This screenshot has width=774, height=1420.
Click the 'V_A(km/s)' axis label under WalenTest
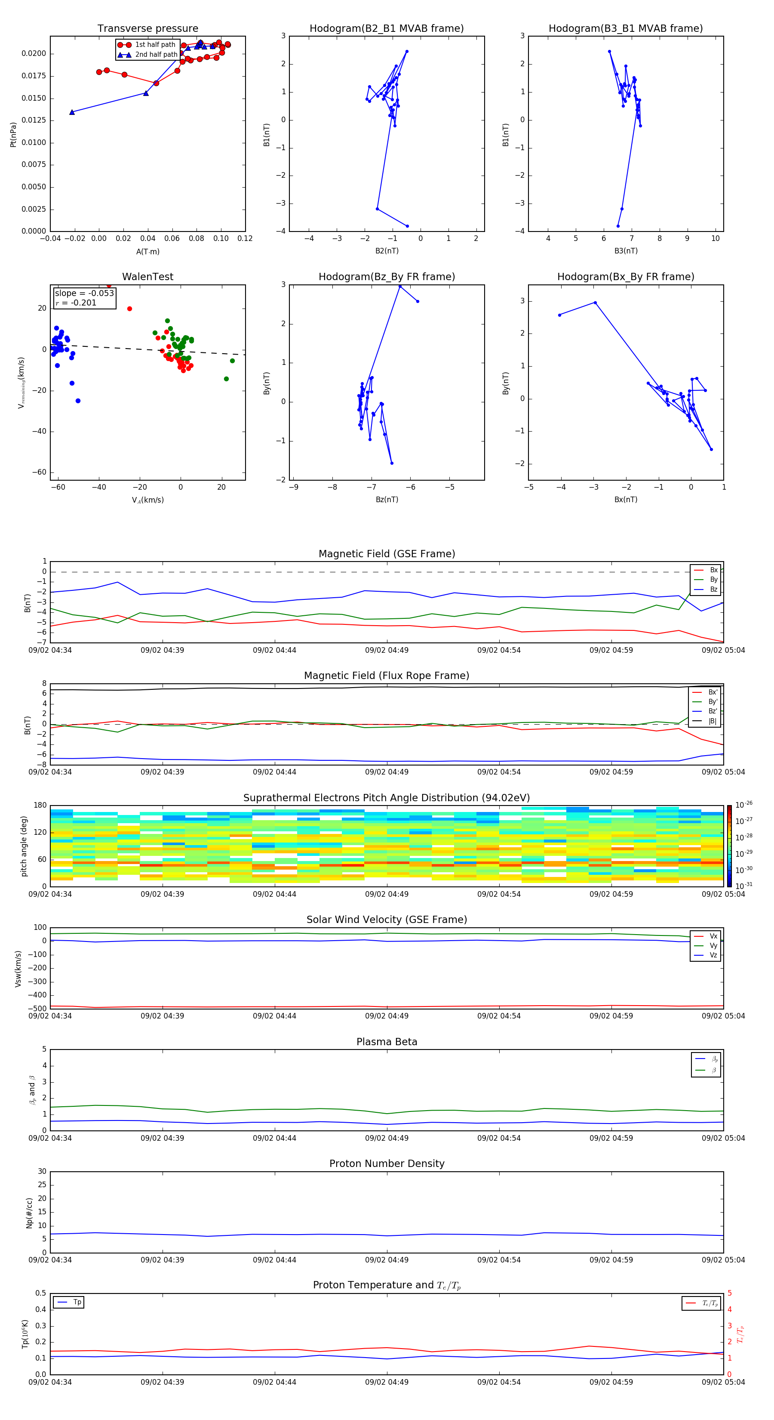(147, 500)
